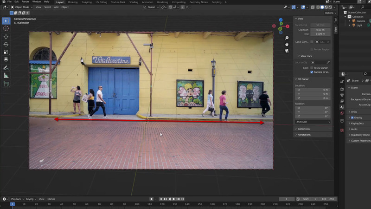Select the Cursor tool in the toolbar
This screenshot has height=209, width=371.
click(x=6, y=28)
